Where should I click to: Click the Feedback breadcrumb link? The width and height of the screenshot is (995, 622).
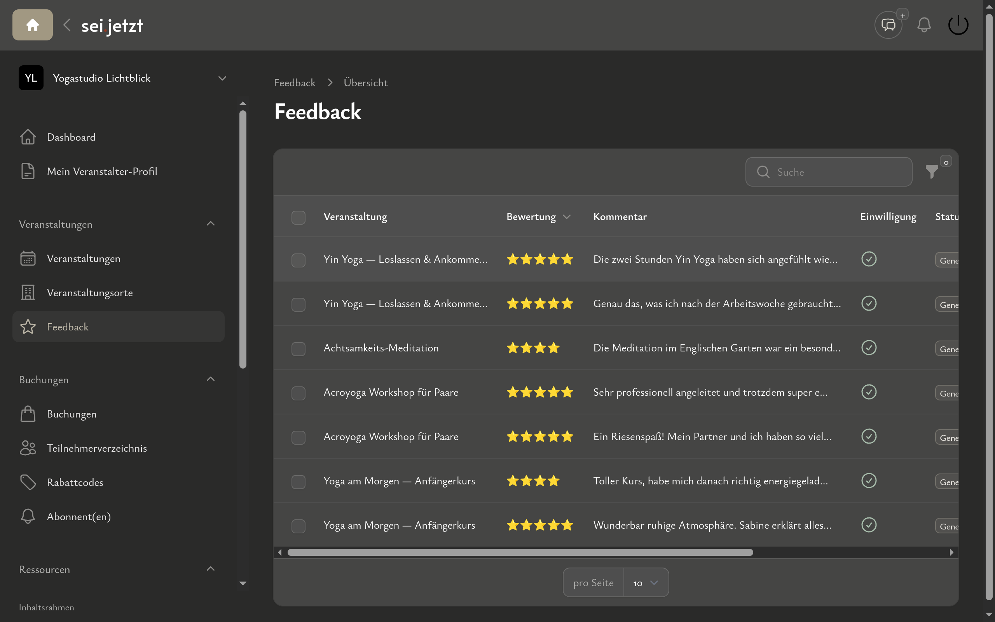[294, 83]
